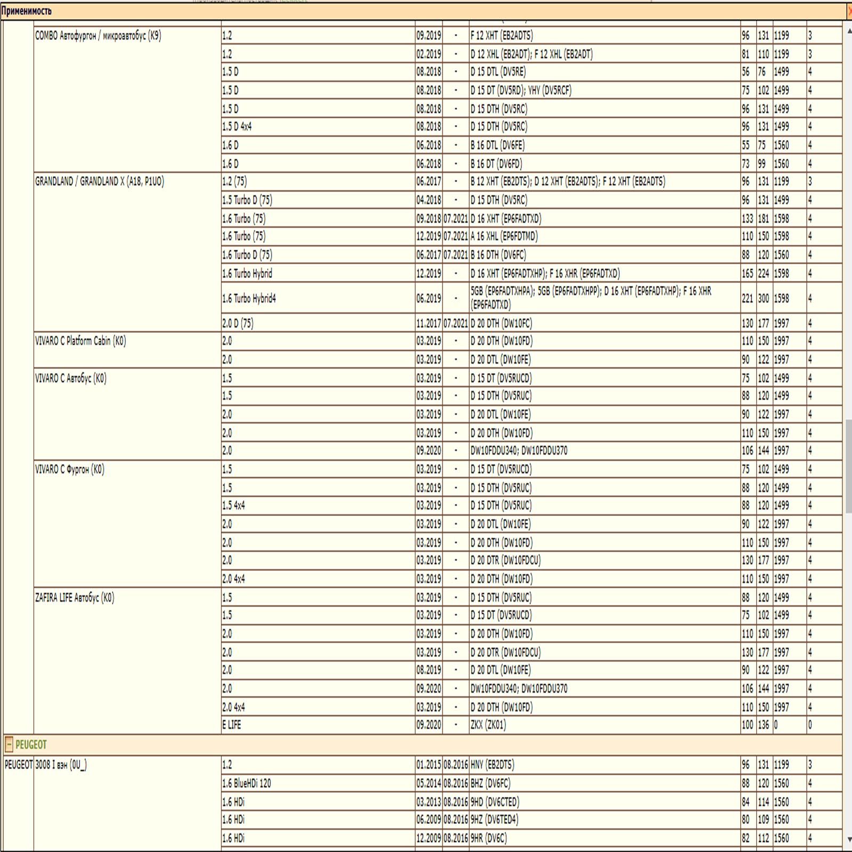852x852 pixels.
Task: Click the 1.6 BlueHDi 120 modification
Action: [x=247, y=783]
